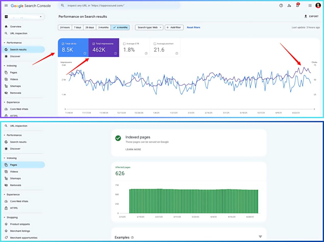
Task: Open URL inspection in the upper sidebar
Action: [x=19, y=33]
